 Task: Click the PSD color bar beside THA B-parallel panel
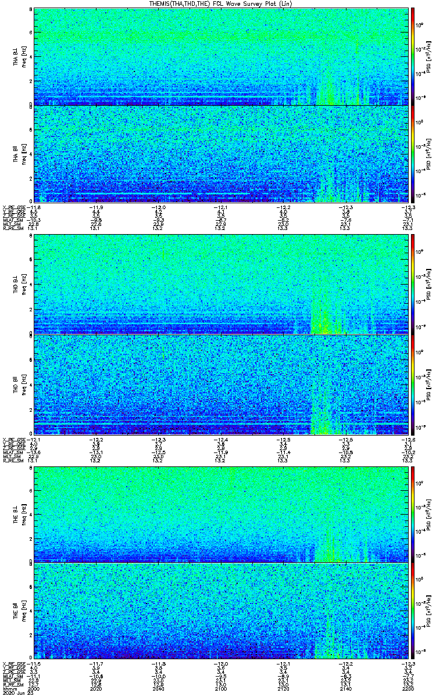[413, 153]
